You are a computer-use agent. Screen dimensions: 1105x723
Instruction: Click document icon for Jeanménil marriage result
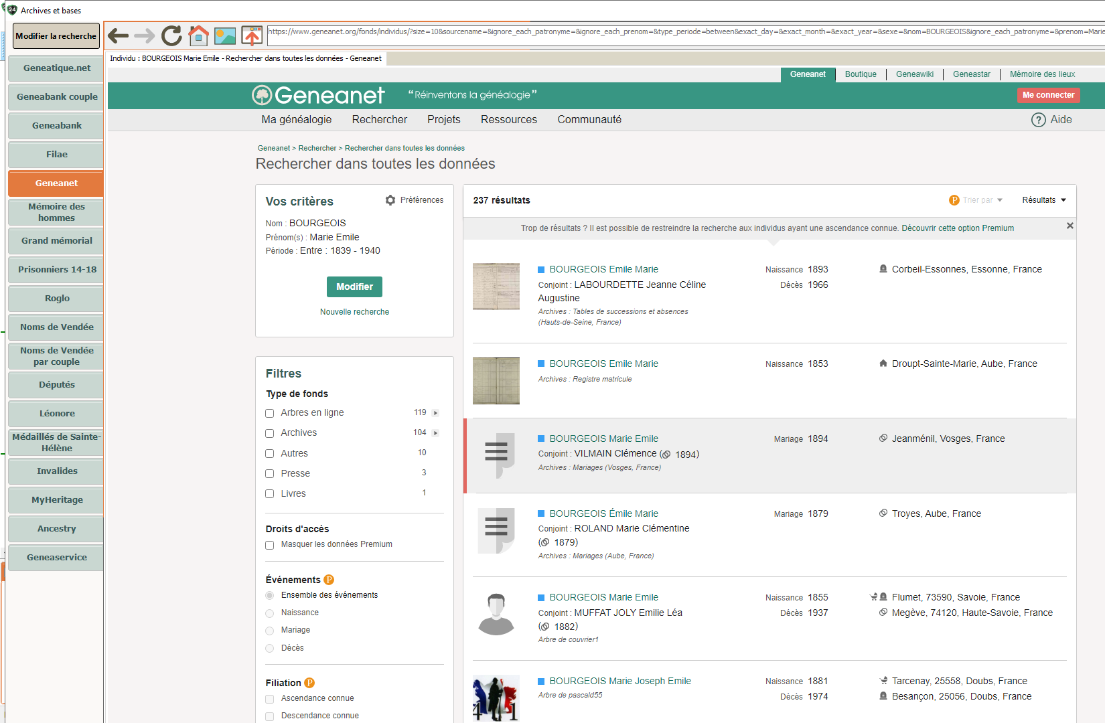496,456
